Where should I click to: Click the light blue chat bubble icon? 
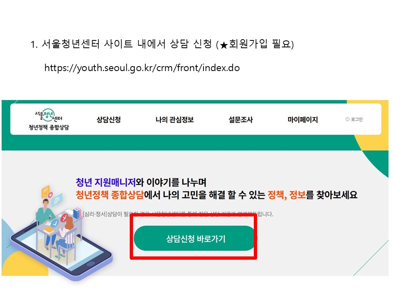57,200
